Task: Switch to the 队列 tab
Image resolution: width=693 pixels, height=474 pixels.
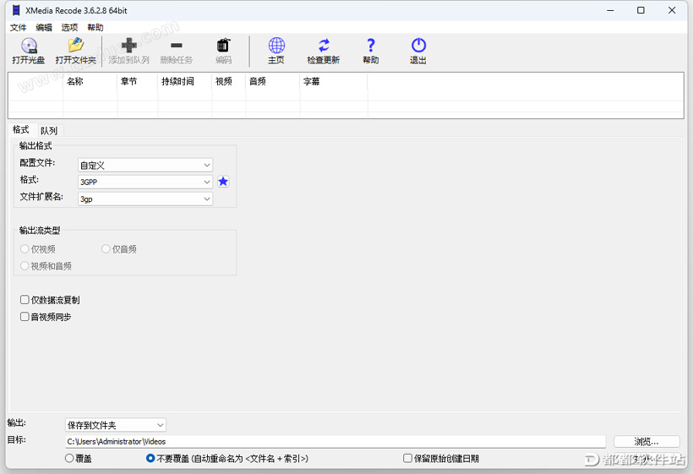Action: click(49, 131)
